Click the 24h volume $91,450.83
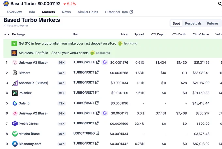 point(201,93)
